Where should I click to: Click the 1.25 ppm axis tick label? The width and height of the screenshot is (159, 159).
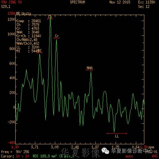(115, 147)
